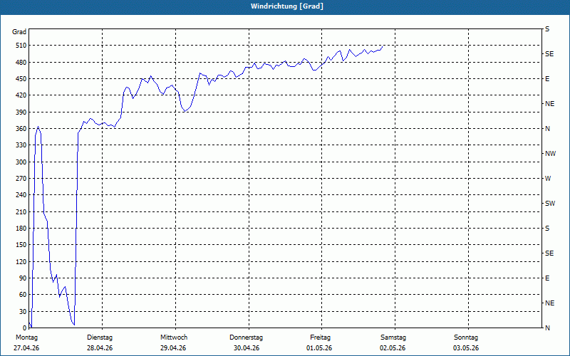Viewport: 570px width, 356px height.
Task: Click the SW compass label
Action: pos(550,204)
